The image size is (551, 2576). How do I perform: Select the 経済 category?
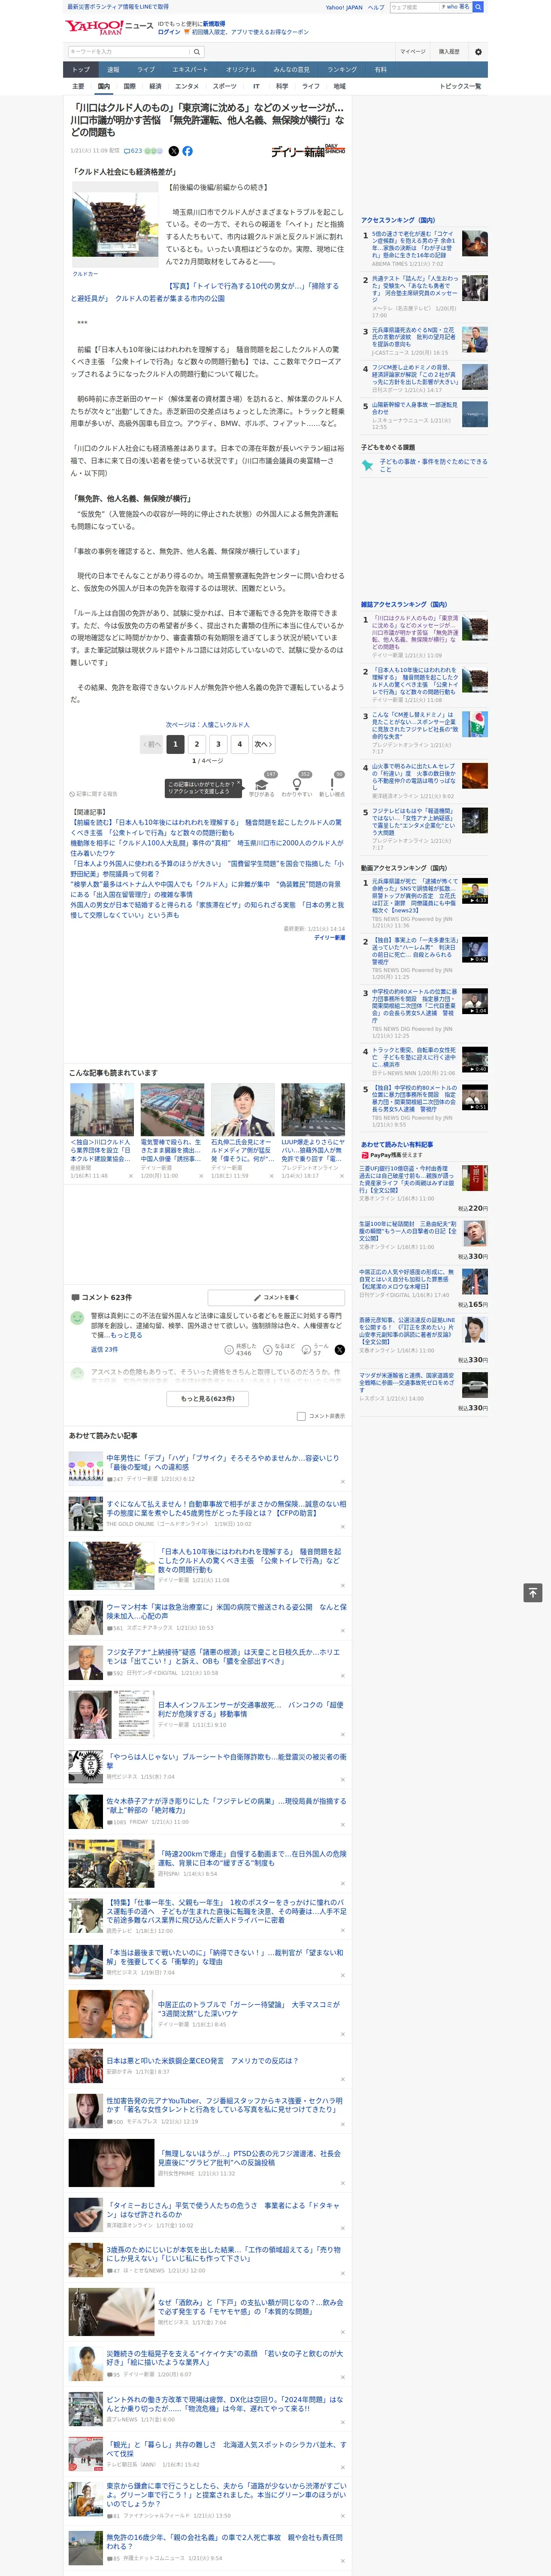[x=155, y=86]
